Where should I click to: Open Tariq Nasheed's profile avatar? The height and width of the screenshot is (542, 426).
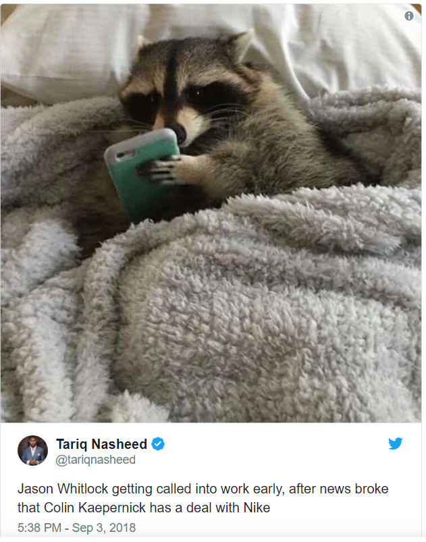pos(33,450)
